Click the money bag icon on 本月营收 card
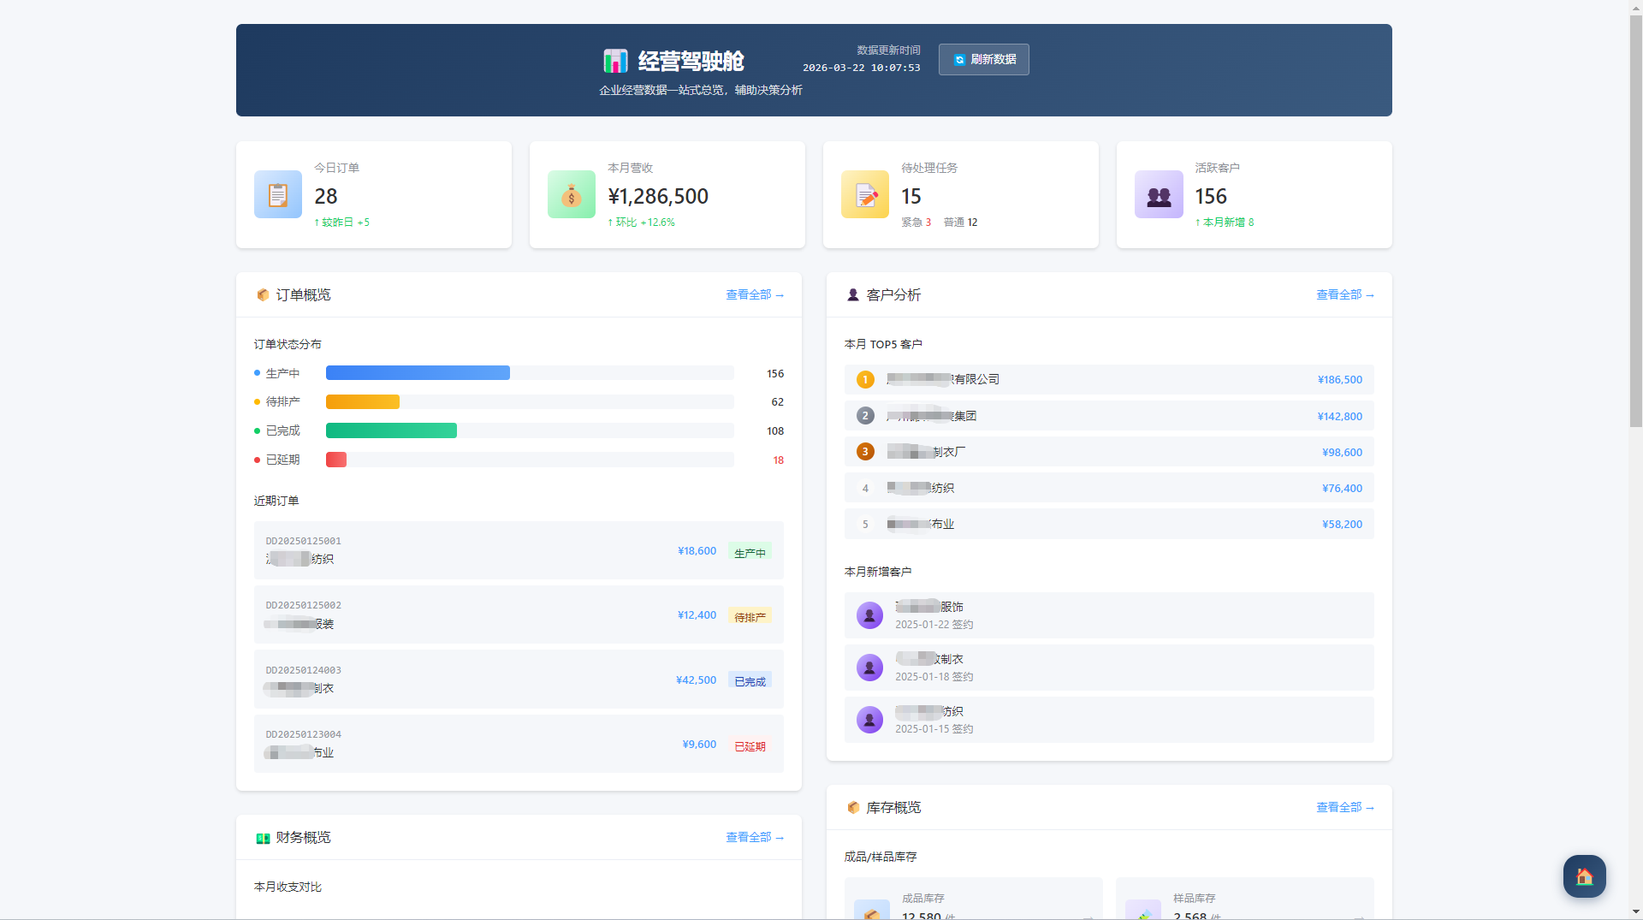The image size is (1643, 920). [572, 194]
